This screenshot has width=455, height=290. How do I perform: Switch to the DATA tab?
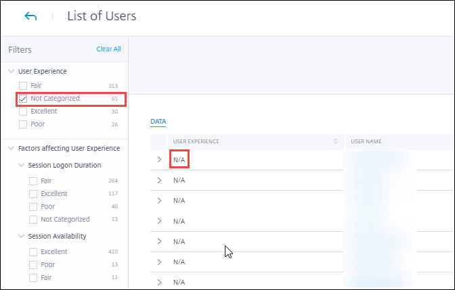(158, 122)
